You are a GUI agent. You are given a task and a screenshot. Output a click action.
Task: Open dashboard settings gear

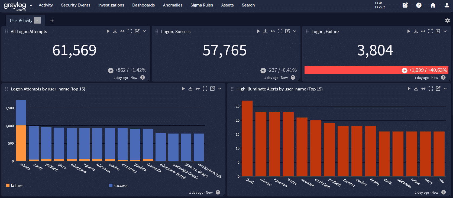448,20
